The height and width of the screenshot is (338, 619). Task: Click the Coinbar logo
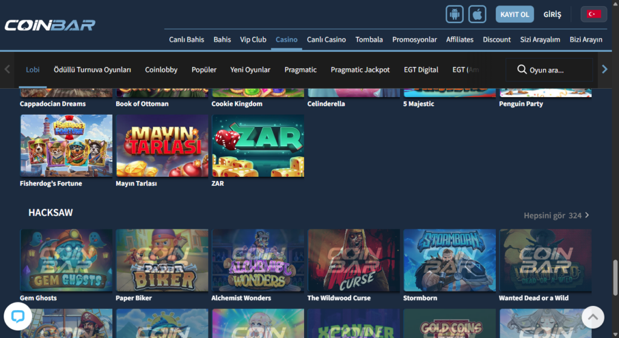point(50,25)
